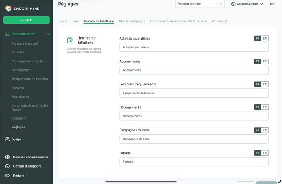Click the Termes de billetterie clipboard icon

pyautogui.click(x=70, y=40)
